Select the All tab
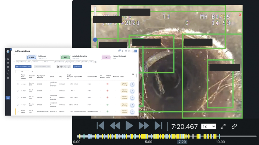 click(22, 72)
